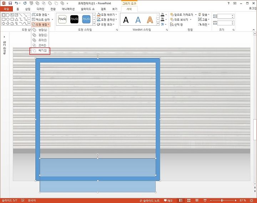Toggle 메모 (Comments) in status bar

tap(168, 201)
